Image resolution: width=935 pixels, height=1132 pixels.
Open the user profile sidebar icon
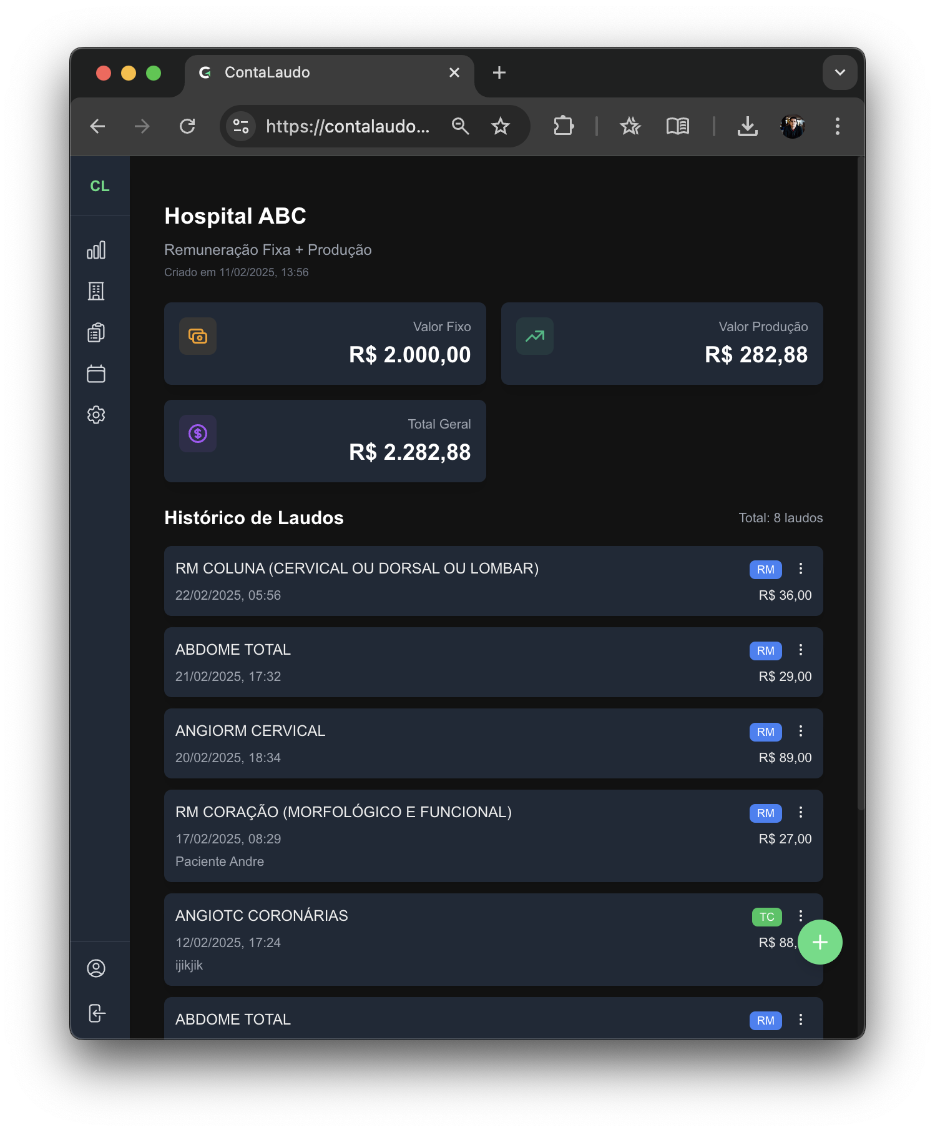pos(96,968)
